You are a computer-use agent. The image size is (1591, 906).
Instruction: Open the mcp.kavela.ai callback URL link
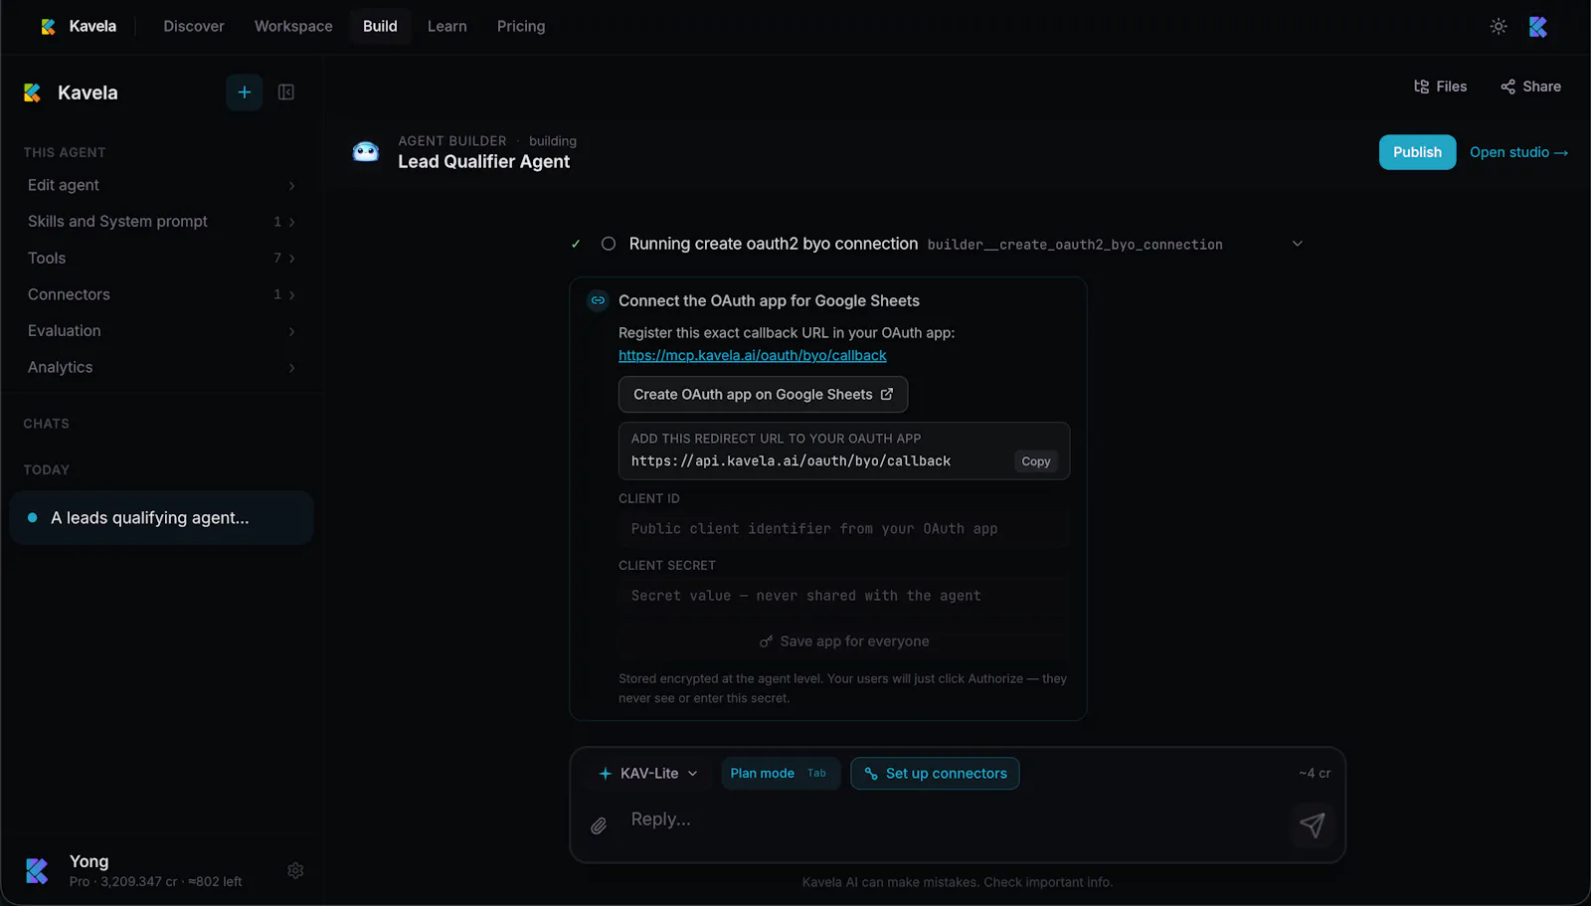point(752,356)
